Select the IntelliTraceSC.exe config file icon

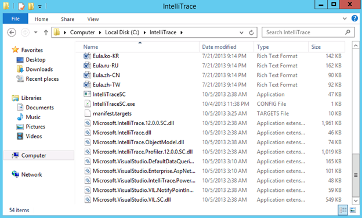(87, 104)
